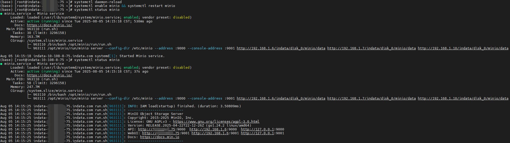510x143 pixels.
Task: Open the GNU AGPLv3 license link
Action: pos(216,121)
